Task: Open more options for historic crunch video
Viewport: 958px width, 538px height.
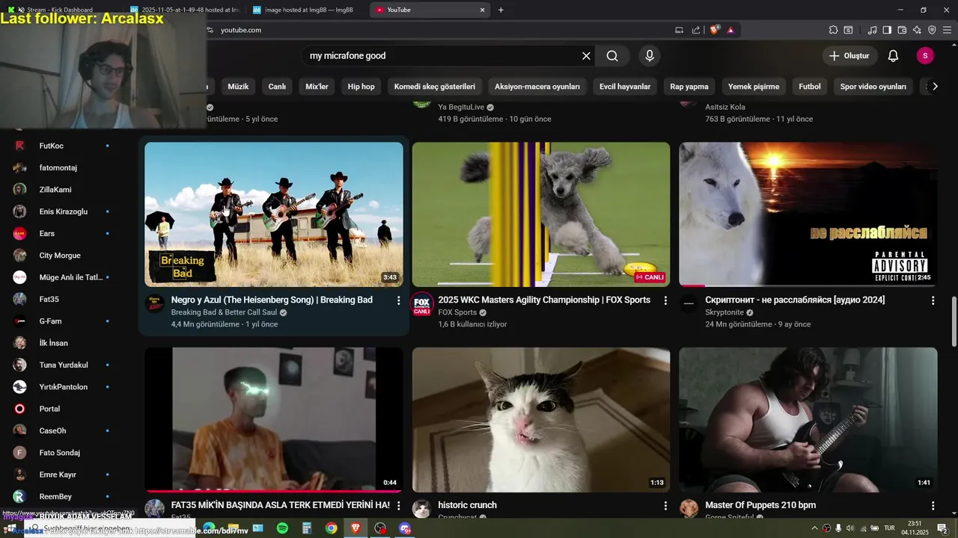Action: click(x=665, y=506)
